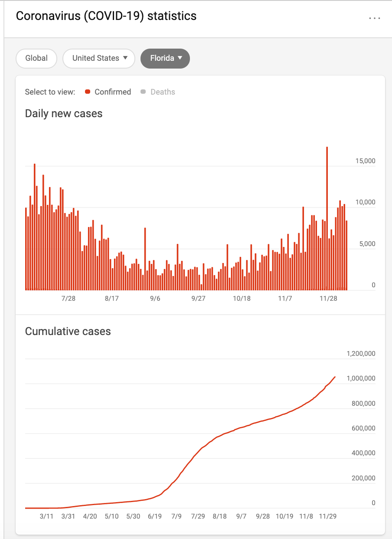The height and width of the screenshot is (539, 392).
Task: Select the Global region filter
Action: click(x=36, y=58)
